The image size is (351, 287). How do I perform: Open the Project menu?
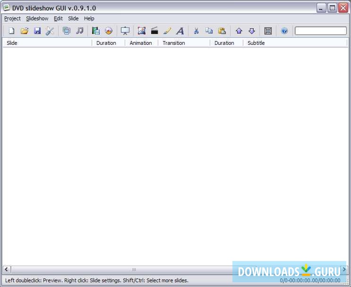coord(13,18)
